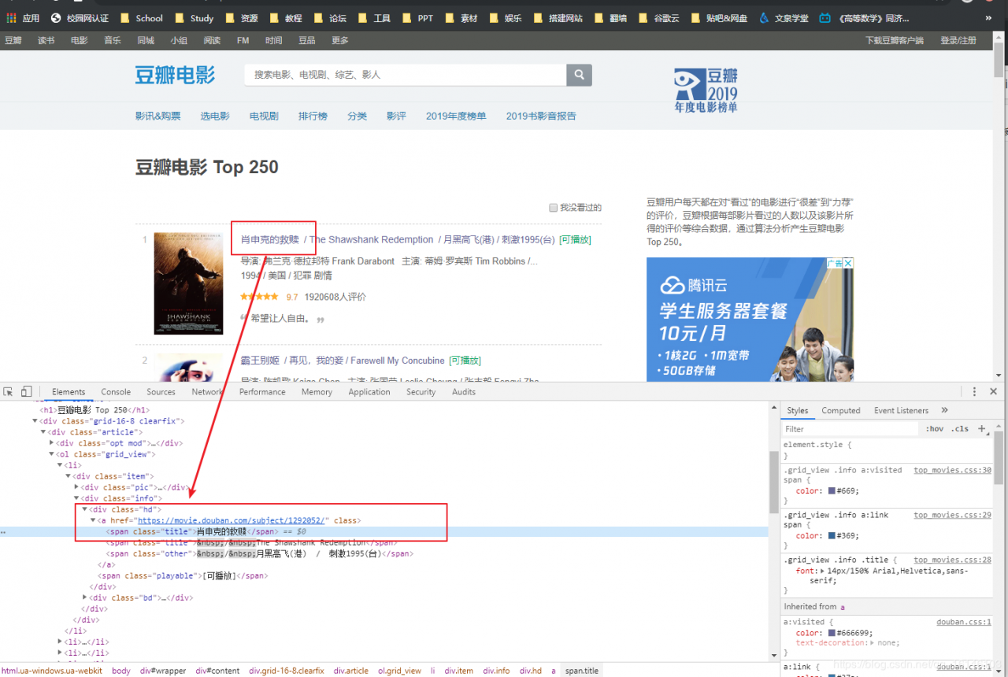
Task: Show more Styles pane tabs chevron
Action: [x=944, y=410]
